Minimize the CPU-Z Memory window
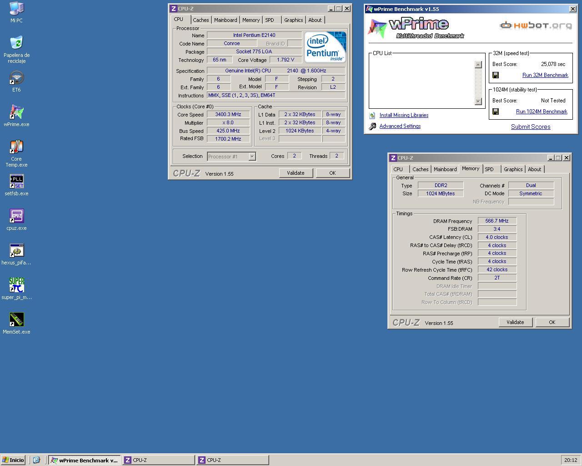Screen dimensions: 582x466 click(551, 158)
